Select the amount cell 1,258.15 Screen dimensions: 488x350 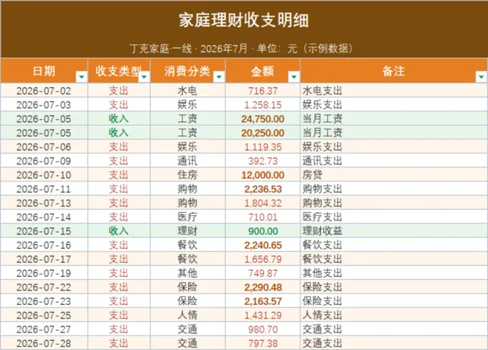pos(262,104)
